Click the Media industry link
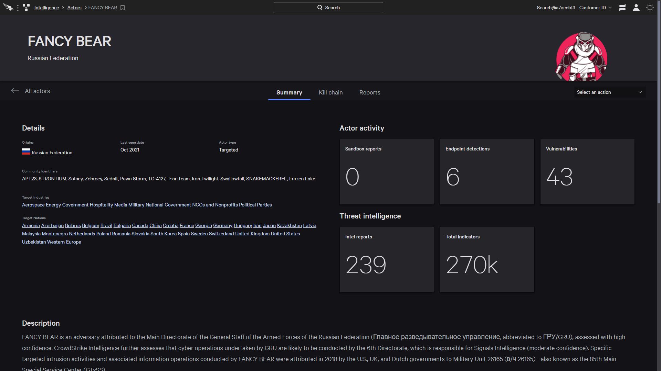 click(x=120, y=205)
